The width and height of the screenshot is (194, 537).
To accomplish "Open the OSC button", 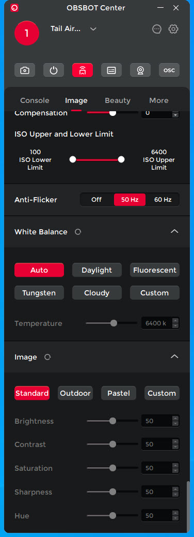I will (169, 70).
